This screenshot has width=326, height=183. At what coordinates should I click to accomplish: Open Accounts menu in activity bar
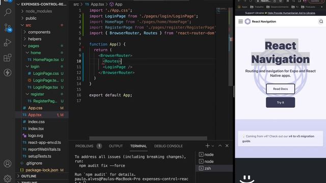tap(8, 164)
